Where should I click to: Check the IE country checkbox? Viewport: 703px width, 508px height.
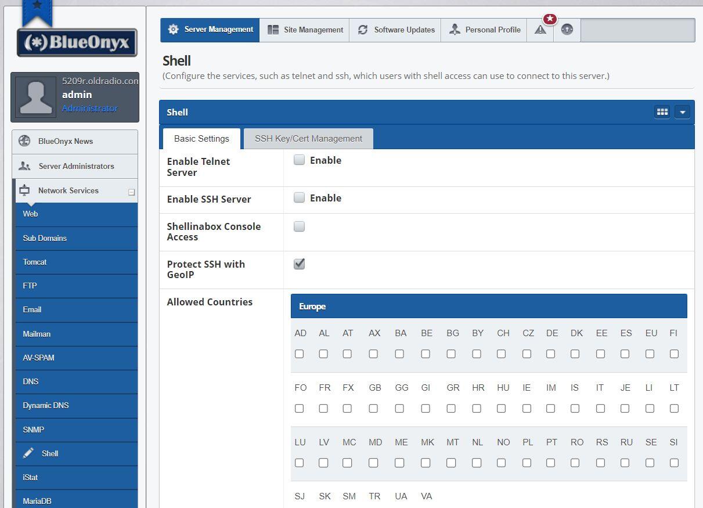pyautogui.click(x=527, y=408)
